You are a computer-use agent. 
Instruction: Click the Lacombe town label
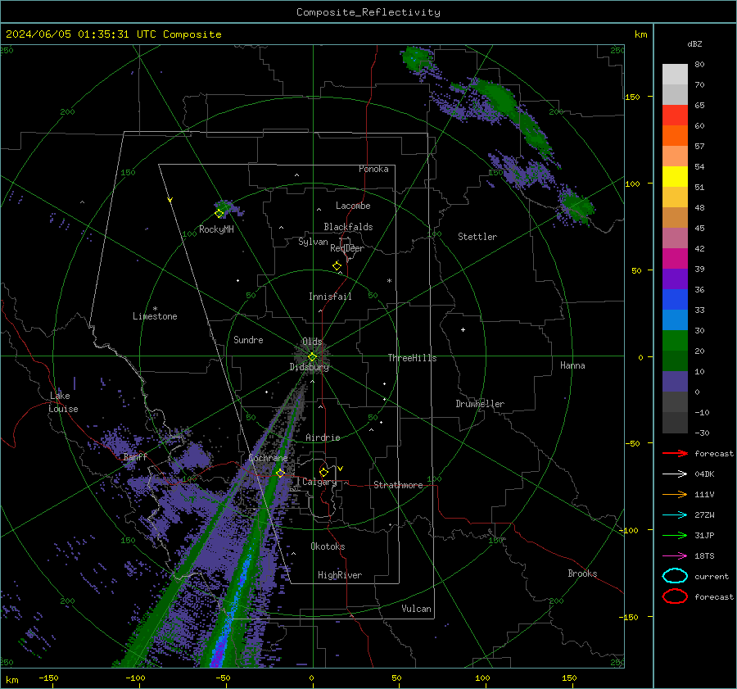click(353, 206)
